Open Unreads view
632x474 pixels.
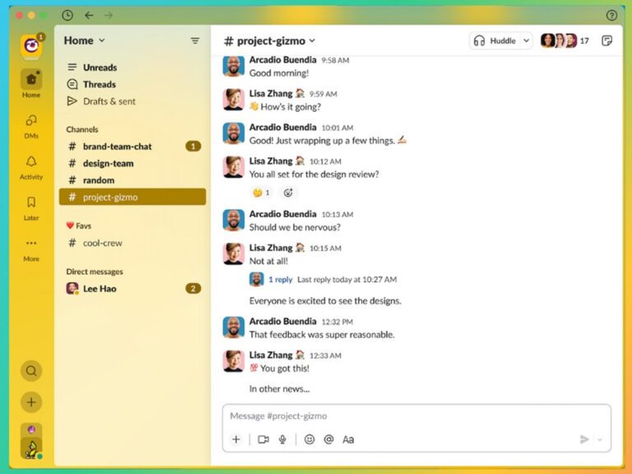132,67
